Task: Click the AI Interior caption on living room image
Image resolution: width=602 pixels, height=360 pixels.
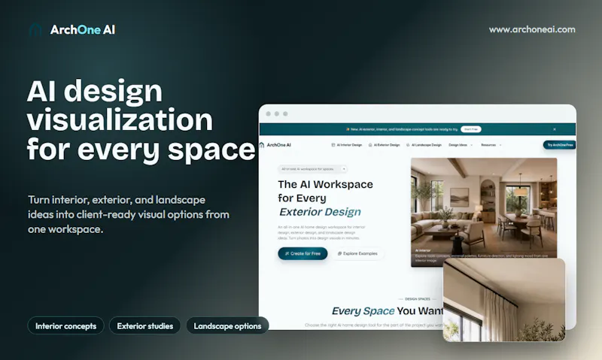Action: click(423, 250)
